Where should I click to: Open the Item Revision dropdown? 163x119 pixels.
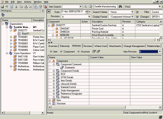click(x=160, y=52)
